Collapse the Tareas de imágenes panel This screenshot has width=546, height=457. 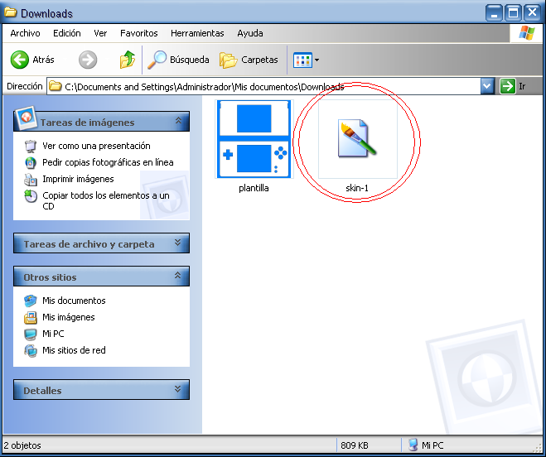point(178,121)
